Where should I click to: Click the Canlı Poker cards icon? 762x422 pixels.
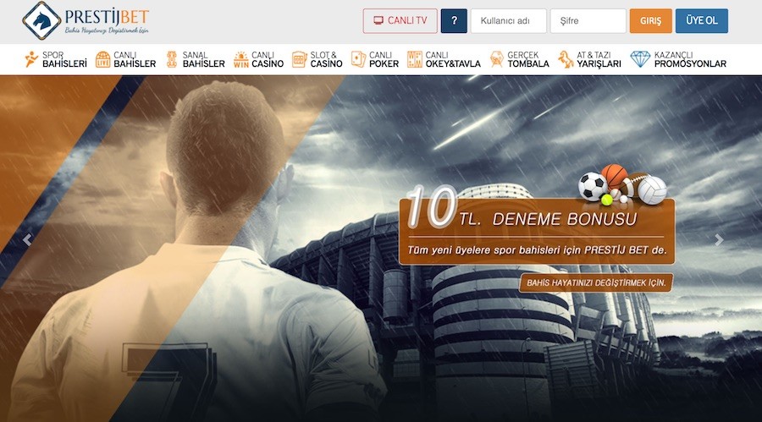coord(358,59)
